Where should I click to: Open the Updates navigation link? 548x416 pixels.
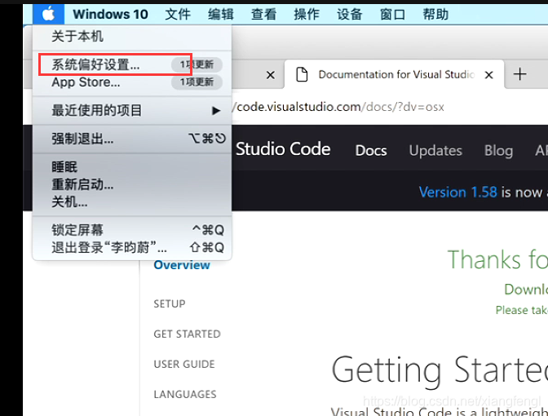(x=435, y=151)
